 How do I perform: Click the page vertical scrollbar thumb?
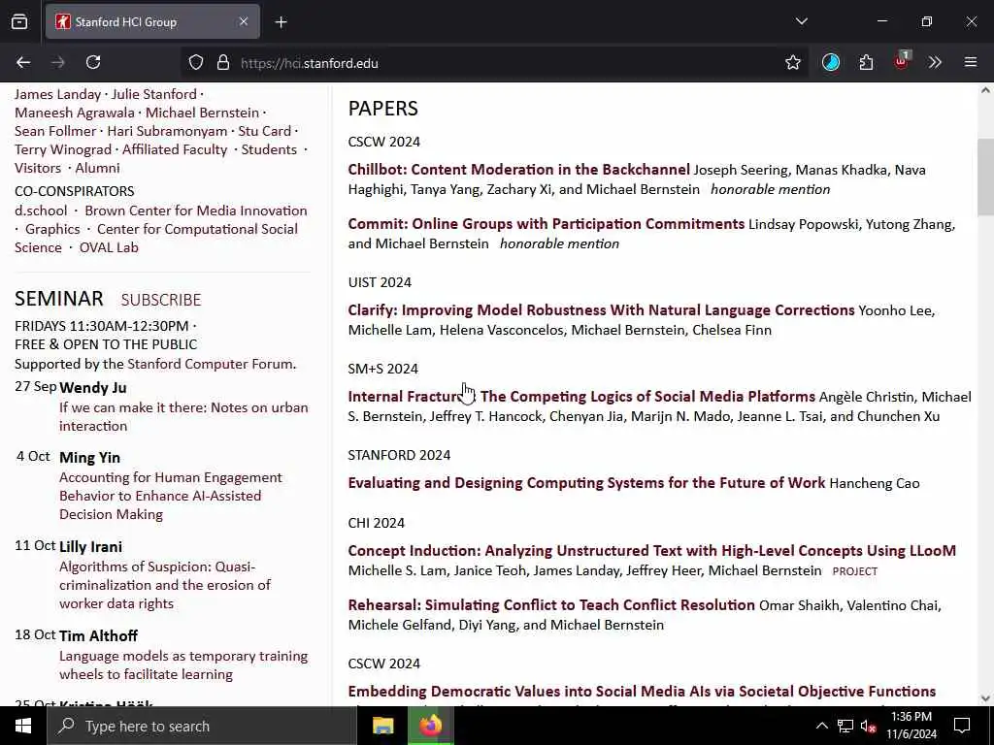click(985, 178)
